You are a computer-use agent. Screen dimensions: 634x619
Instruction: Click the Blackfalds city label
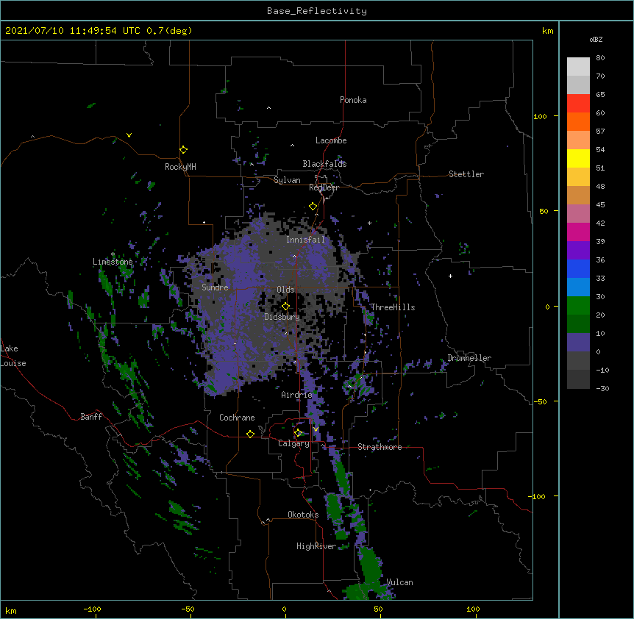324,164
